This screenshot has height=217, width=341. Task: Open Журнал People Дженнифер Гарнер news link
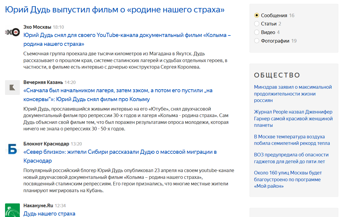pyautogui.click(x=293, y=119)
